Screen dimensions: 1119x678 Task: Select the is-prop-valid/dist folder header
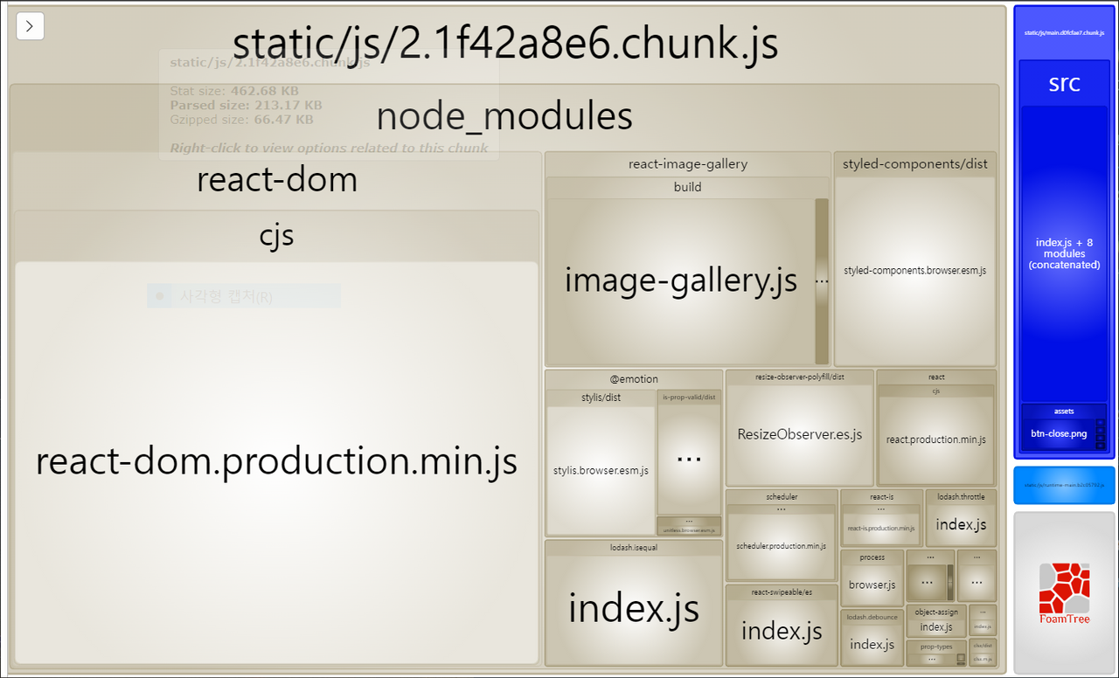689,397
